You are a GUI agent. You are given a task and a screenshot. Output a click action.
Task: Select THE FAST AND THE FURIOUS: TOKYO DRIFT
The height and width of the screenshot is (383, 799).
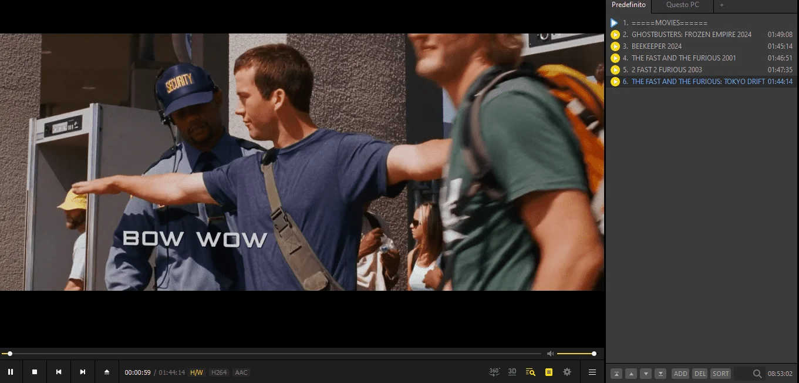[x=702, y=82]
